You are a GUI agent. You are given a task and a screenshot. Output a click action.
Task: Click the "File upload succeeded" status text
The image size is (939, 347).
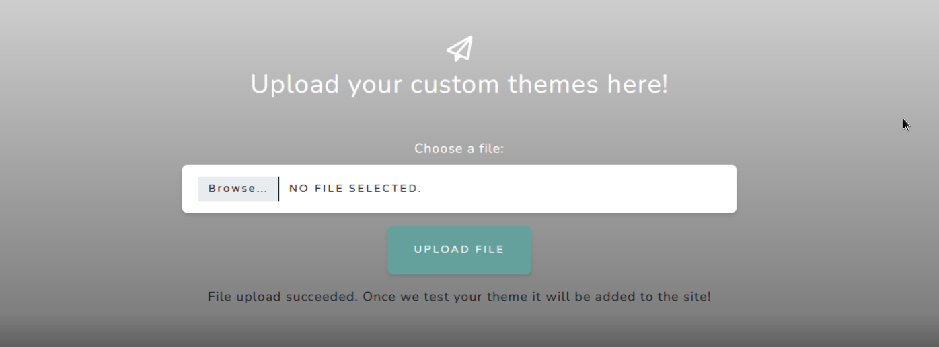[283, 297]
